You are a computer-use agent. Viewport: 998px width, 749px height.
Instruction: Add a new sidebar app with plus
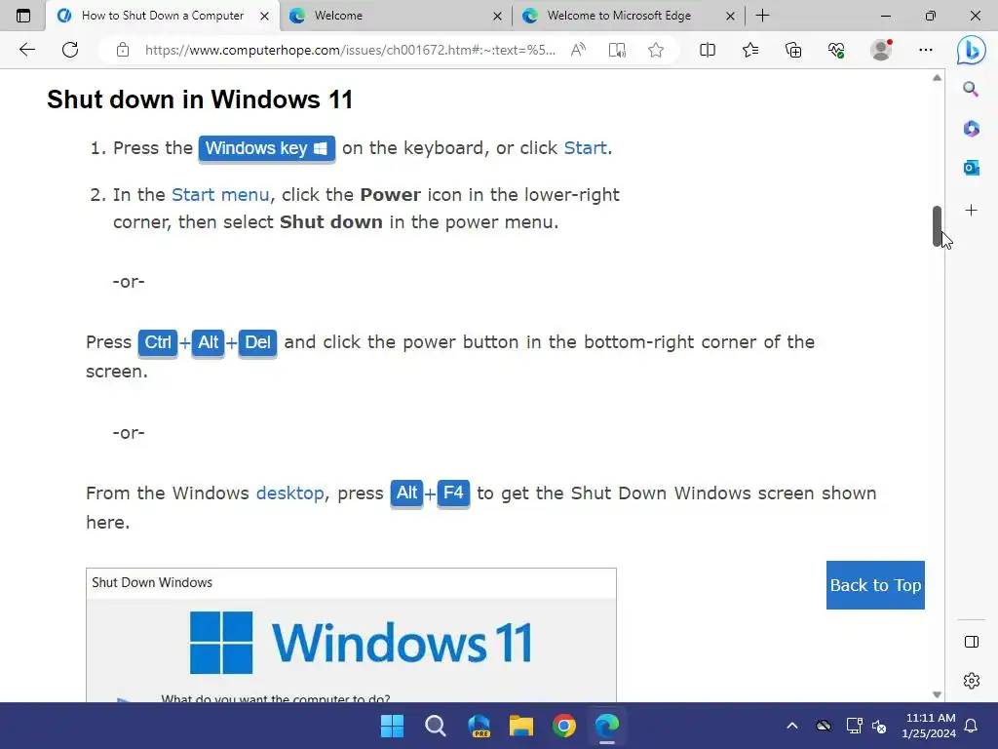[x=971, y=211]
